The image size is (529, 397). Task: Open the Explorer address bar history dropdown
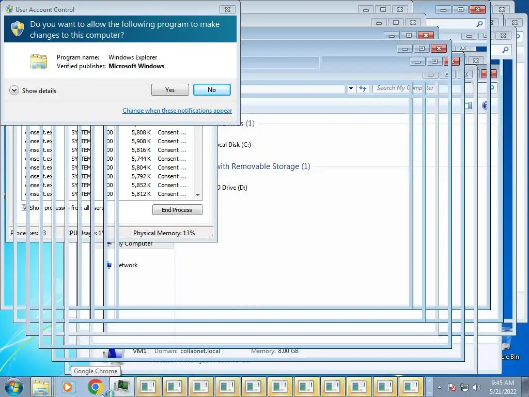351,88
